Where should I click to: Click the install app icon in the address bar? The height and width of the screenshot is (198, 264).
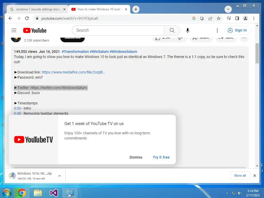pos(202,18)
